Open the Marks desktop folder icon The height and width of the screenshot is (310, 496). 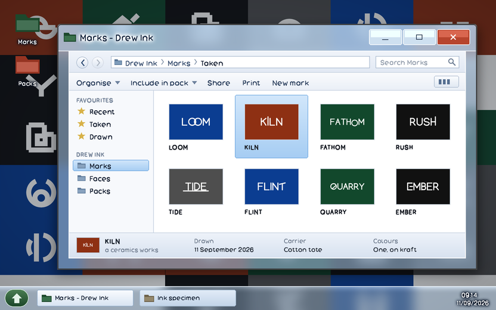click(x=27, y=30)
